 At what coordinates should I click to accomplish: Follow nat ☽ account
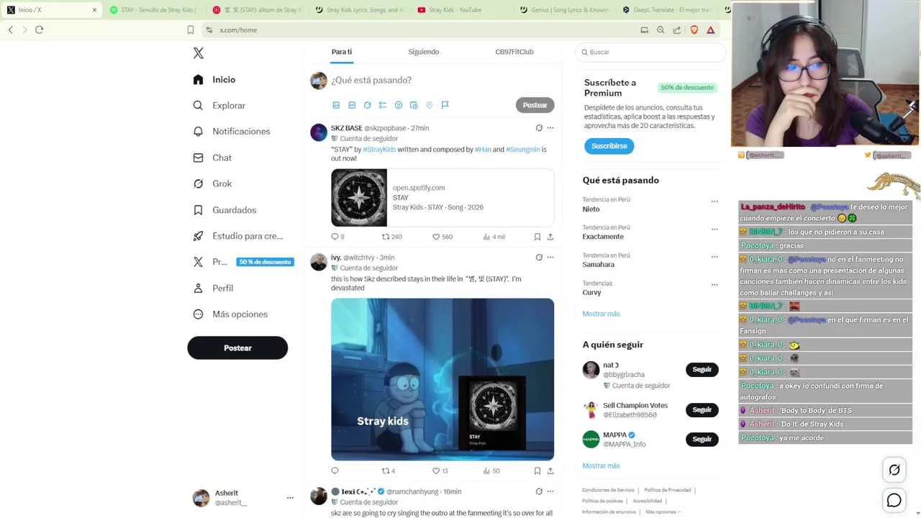pos(702,370)
